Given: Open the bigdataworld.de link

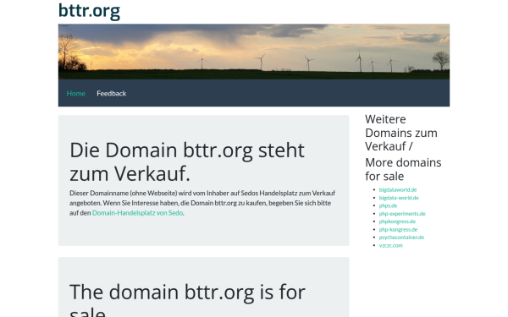Looking at the screenshot, I should pyautogui.click(x=398, y=190).
